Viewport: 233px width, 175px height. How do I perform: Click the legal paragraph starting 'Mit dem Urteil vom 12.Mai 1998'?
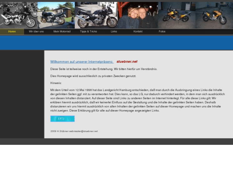click(x=137, y=100)
